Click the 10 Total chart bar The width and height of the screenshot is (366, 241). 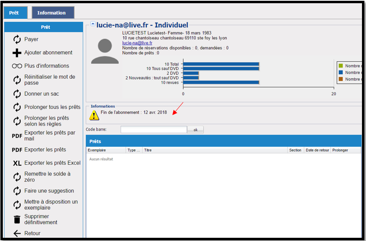221,64
